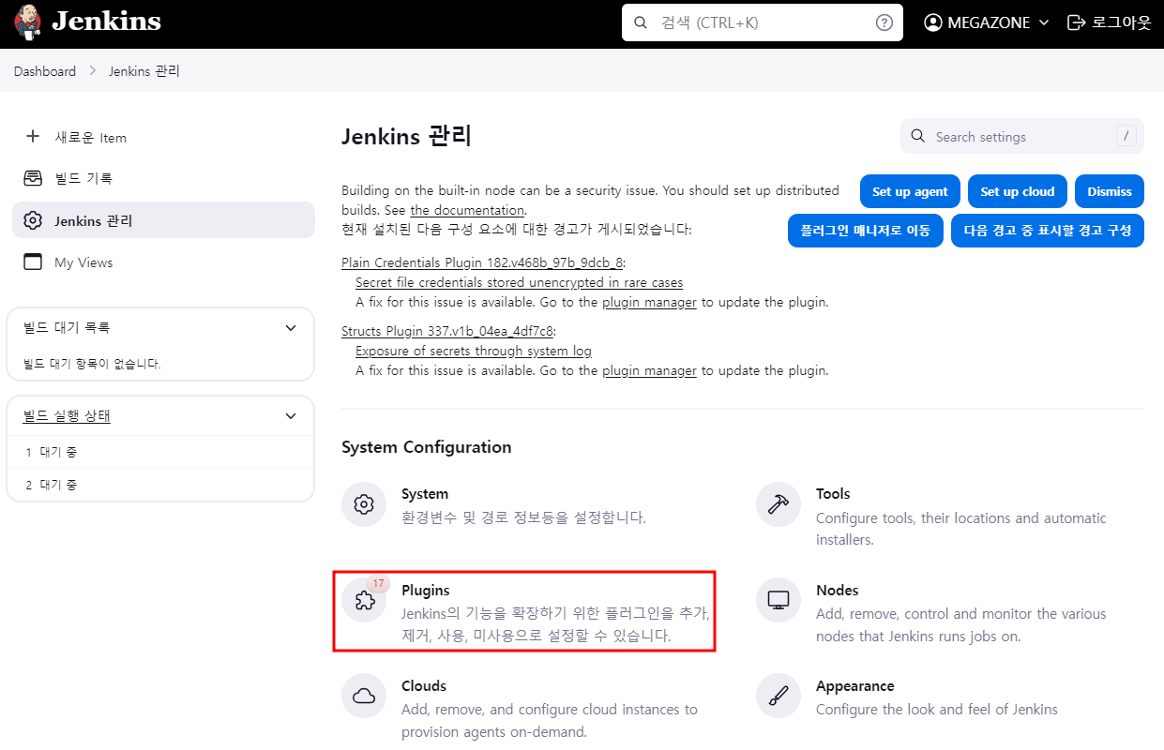Click the System Configuration section heading
This screenshot has height=750, width=1164.
(427, 447)
